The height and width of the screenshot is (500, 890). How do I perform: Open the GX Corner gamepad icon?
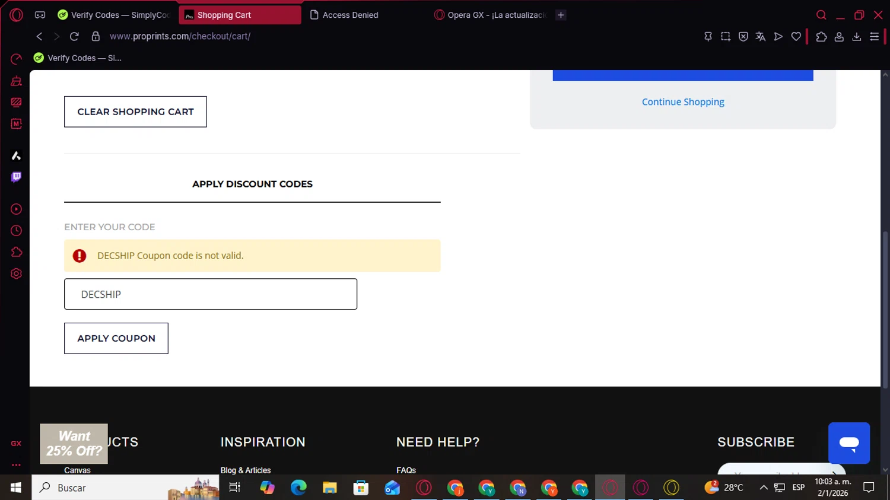pos(40,15)
